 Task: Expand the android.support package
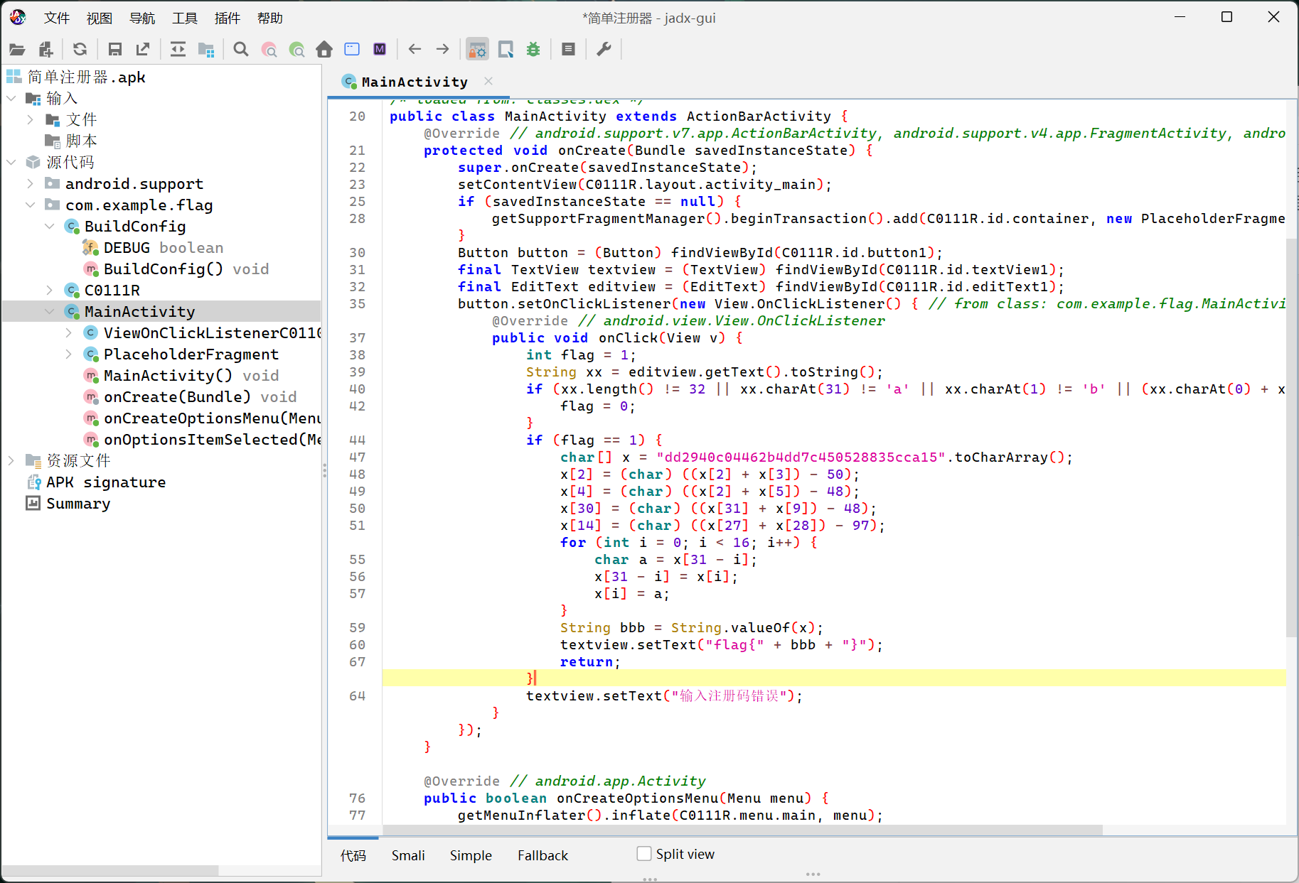point(31,183)
